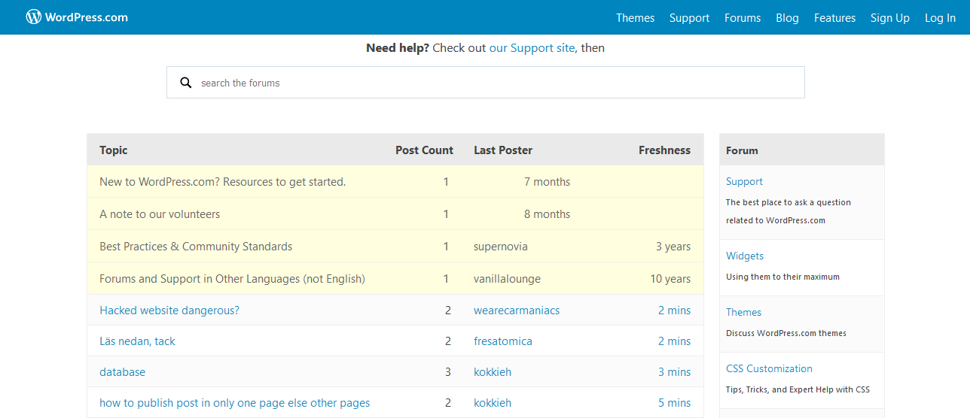Click the 'Forum' sidebar header
The image size is (970, 418).
point(742,150)
